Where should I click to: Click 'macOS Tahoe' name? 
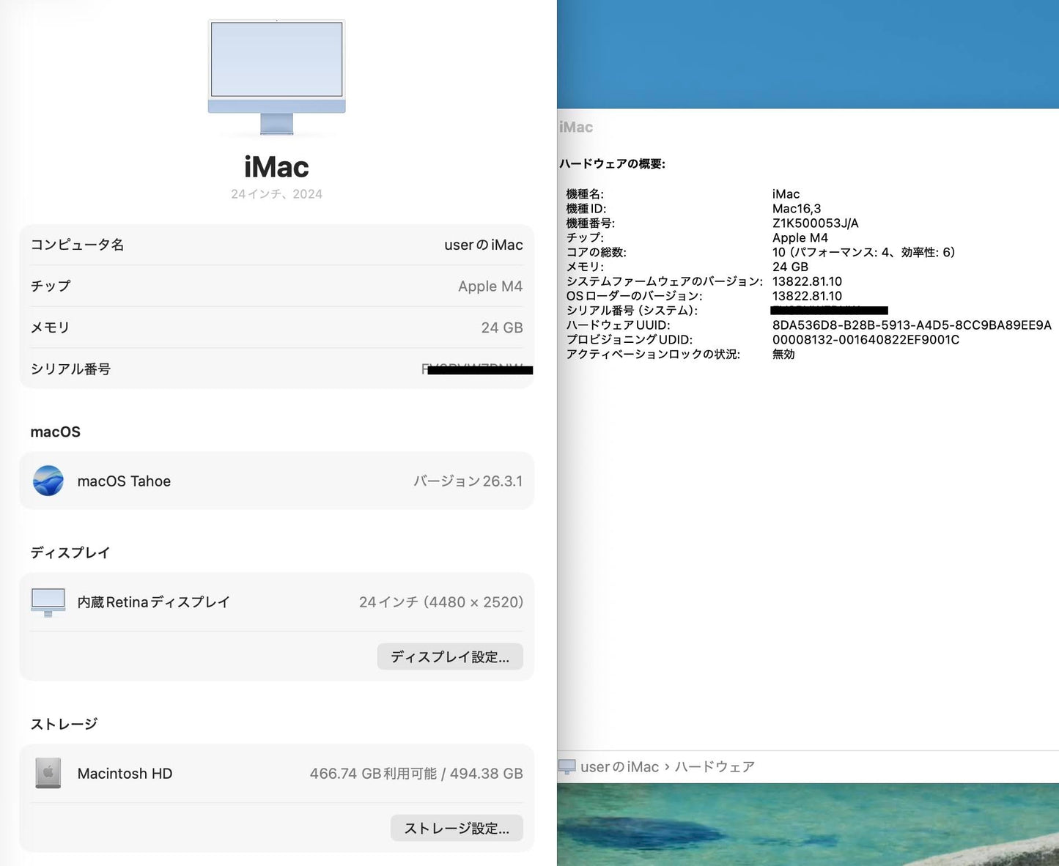124,481
